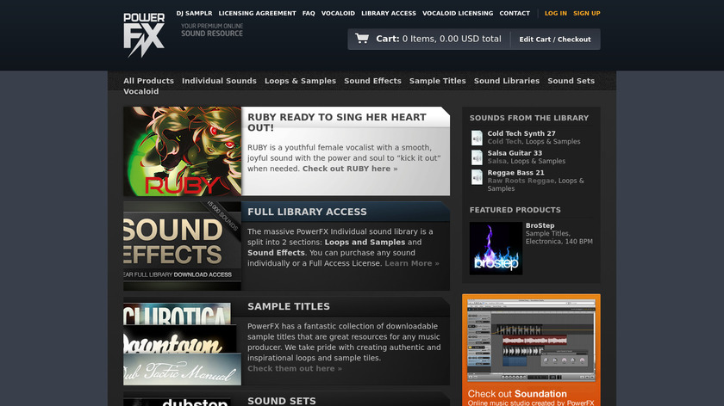Screen dimensions: 724x406
Task: Open the Cold Tech Synth 27 sound link
Action: 521,133
